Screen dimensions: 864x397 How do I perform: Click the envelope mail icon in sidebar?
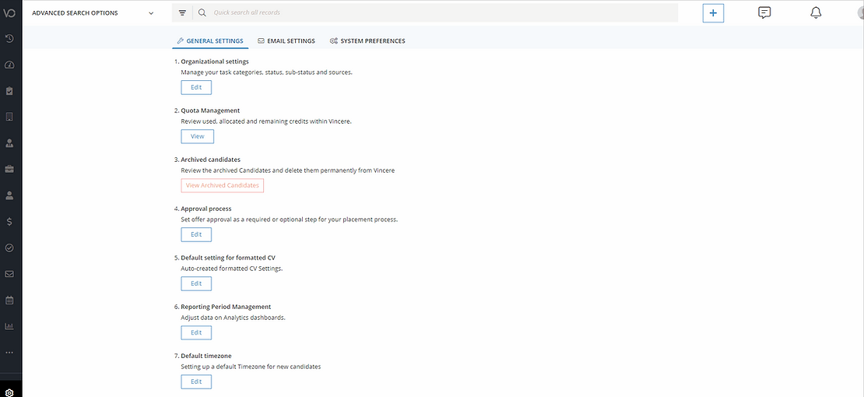click(9, 274)
